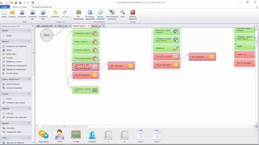Click the Article Extraction toolbox item
Image resolution: width=259 pixels, height=145 pixels.
(13, 84)
